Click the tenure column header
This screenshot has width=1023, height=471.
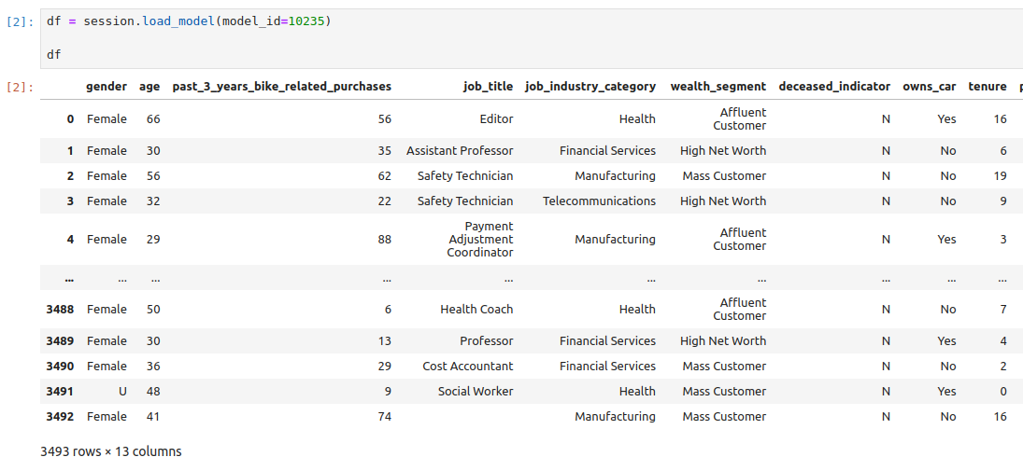tap(987, 87)
